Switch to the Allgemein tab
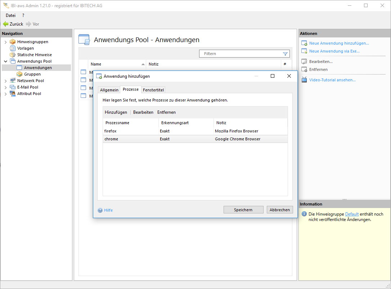 109,90
